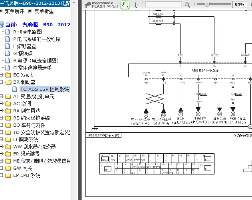Expand the BO 车身与附件 folder
This screenshot has height=200, width=252.
pos(1,125)
